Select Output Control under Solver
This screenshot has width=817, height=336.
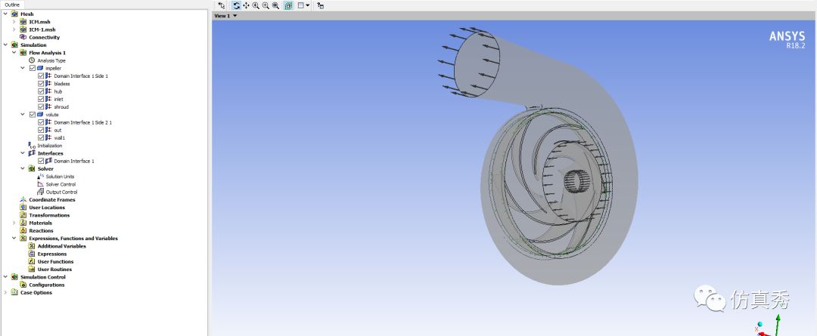tap(61, 192)
